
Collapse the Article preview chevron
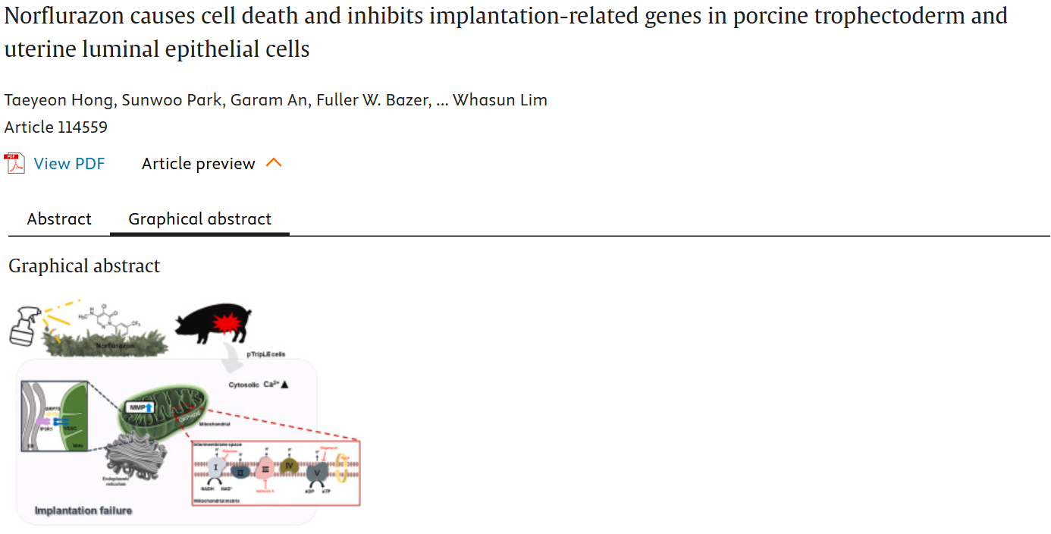click(274, 163)
